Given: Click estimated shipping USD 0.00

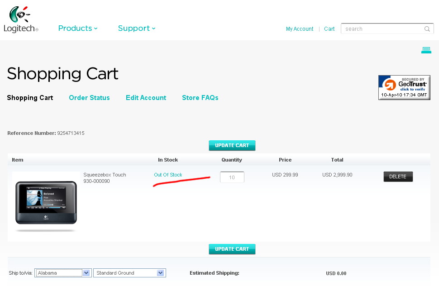Looking at the screenshot, I should pos(336,273).
